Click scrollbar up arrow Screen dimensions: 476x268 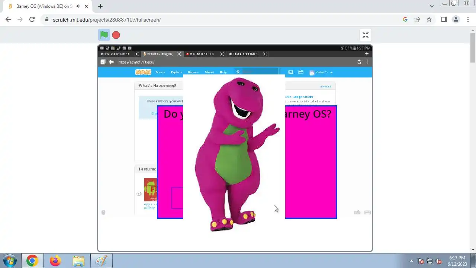473,30
